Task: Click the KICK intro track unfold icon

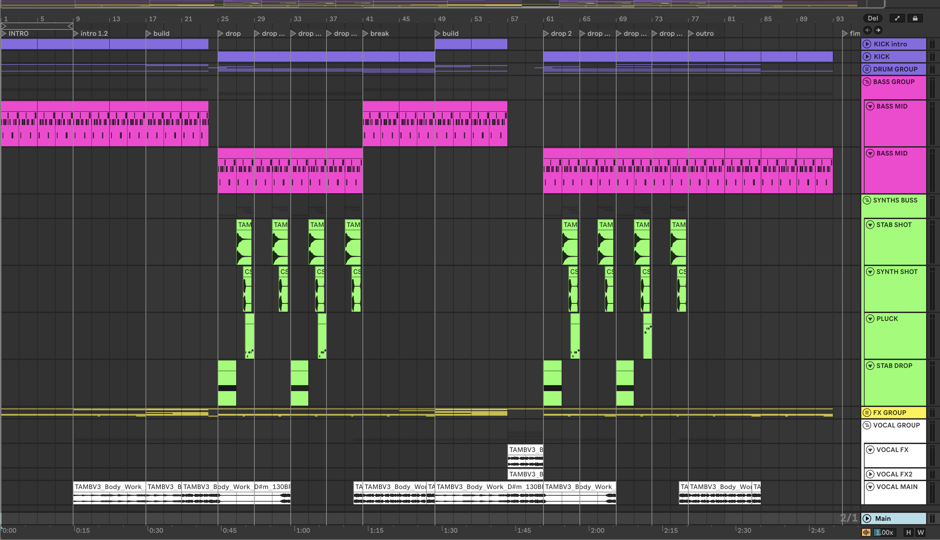Action: (x=867, y=44)
